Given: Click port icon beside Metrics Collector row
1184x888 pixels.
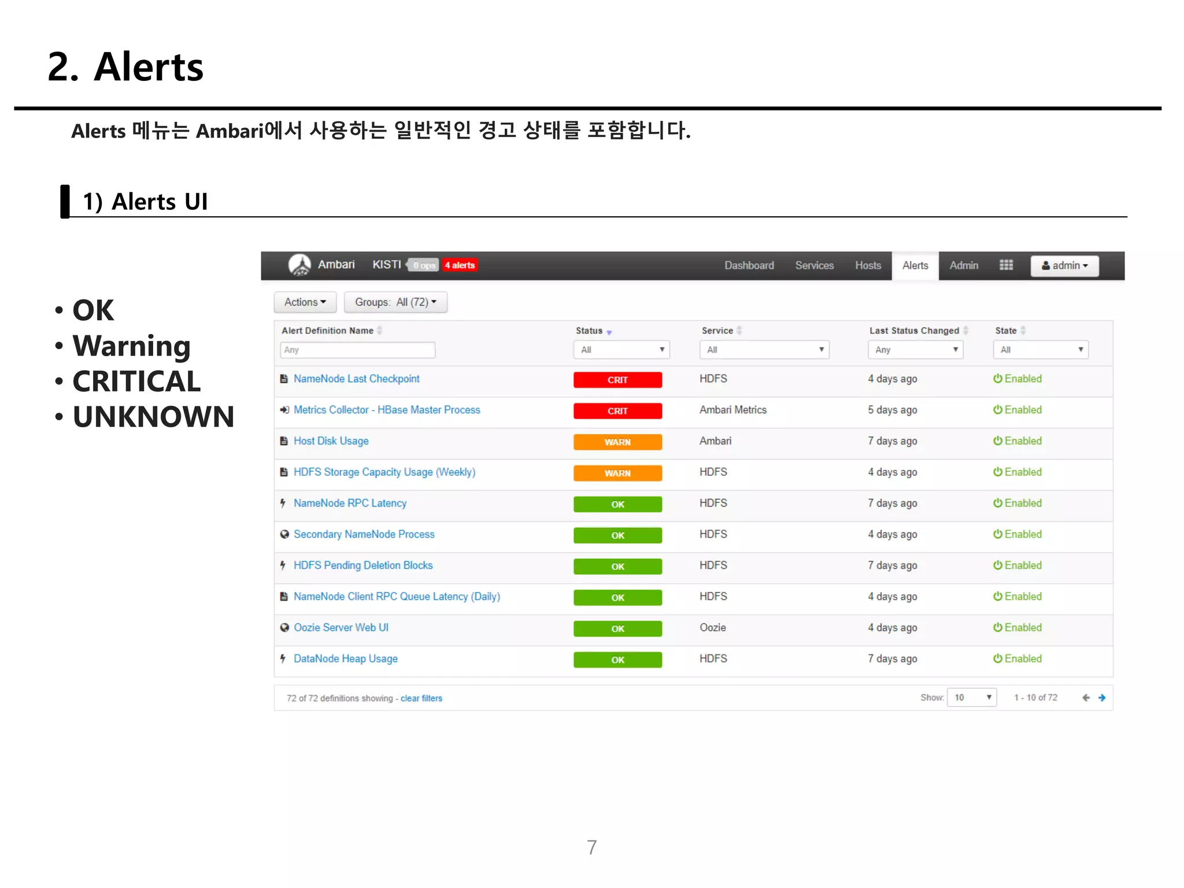Looking at the screenshot, I should (284, 410).
